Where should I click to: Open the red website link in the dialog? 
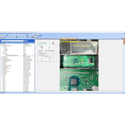(42, 55)
